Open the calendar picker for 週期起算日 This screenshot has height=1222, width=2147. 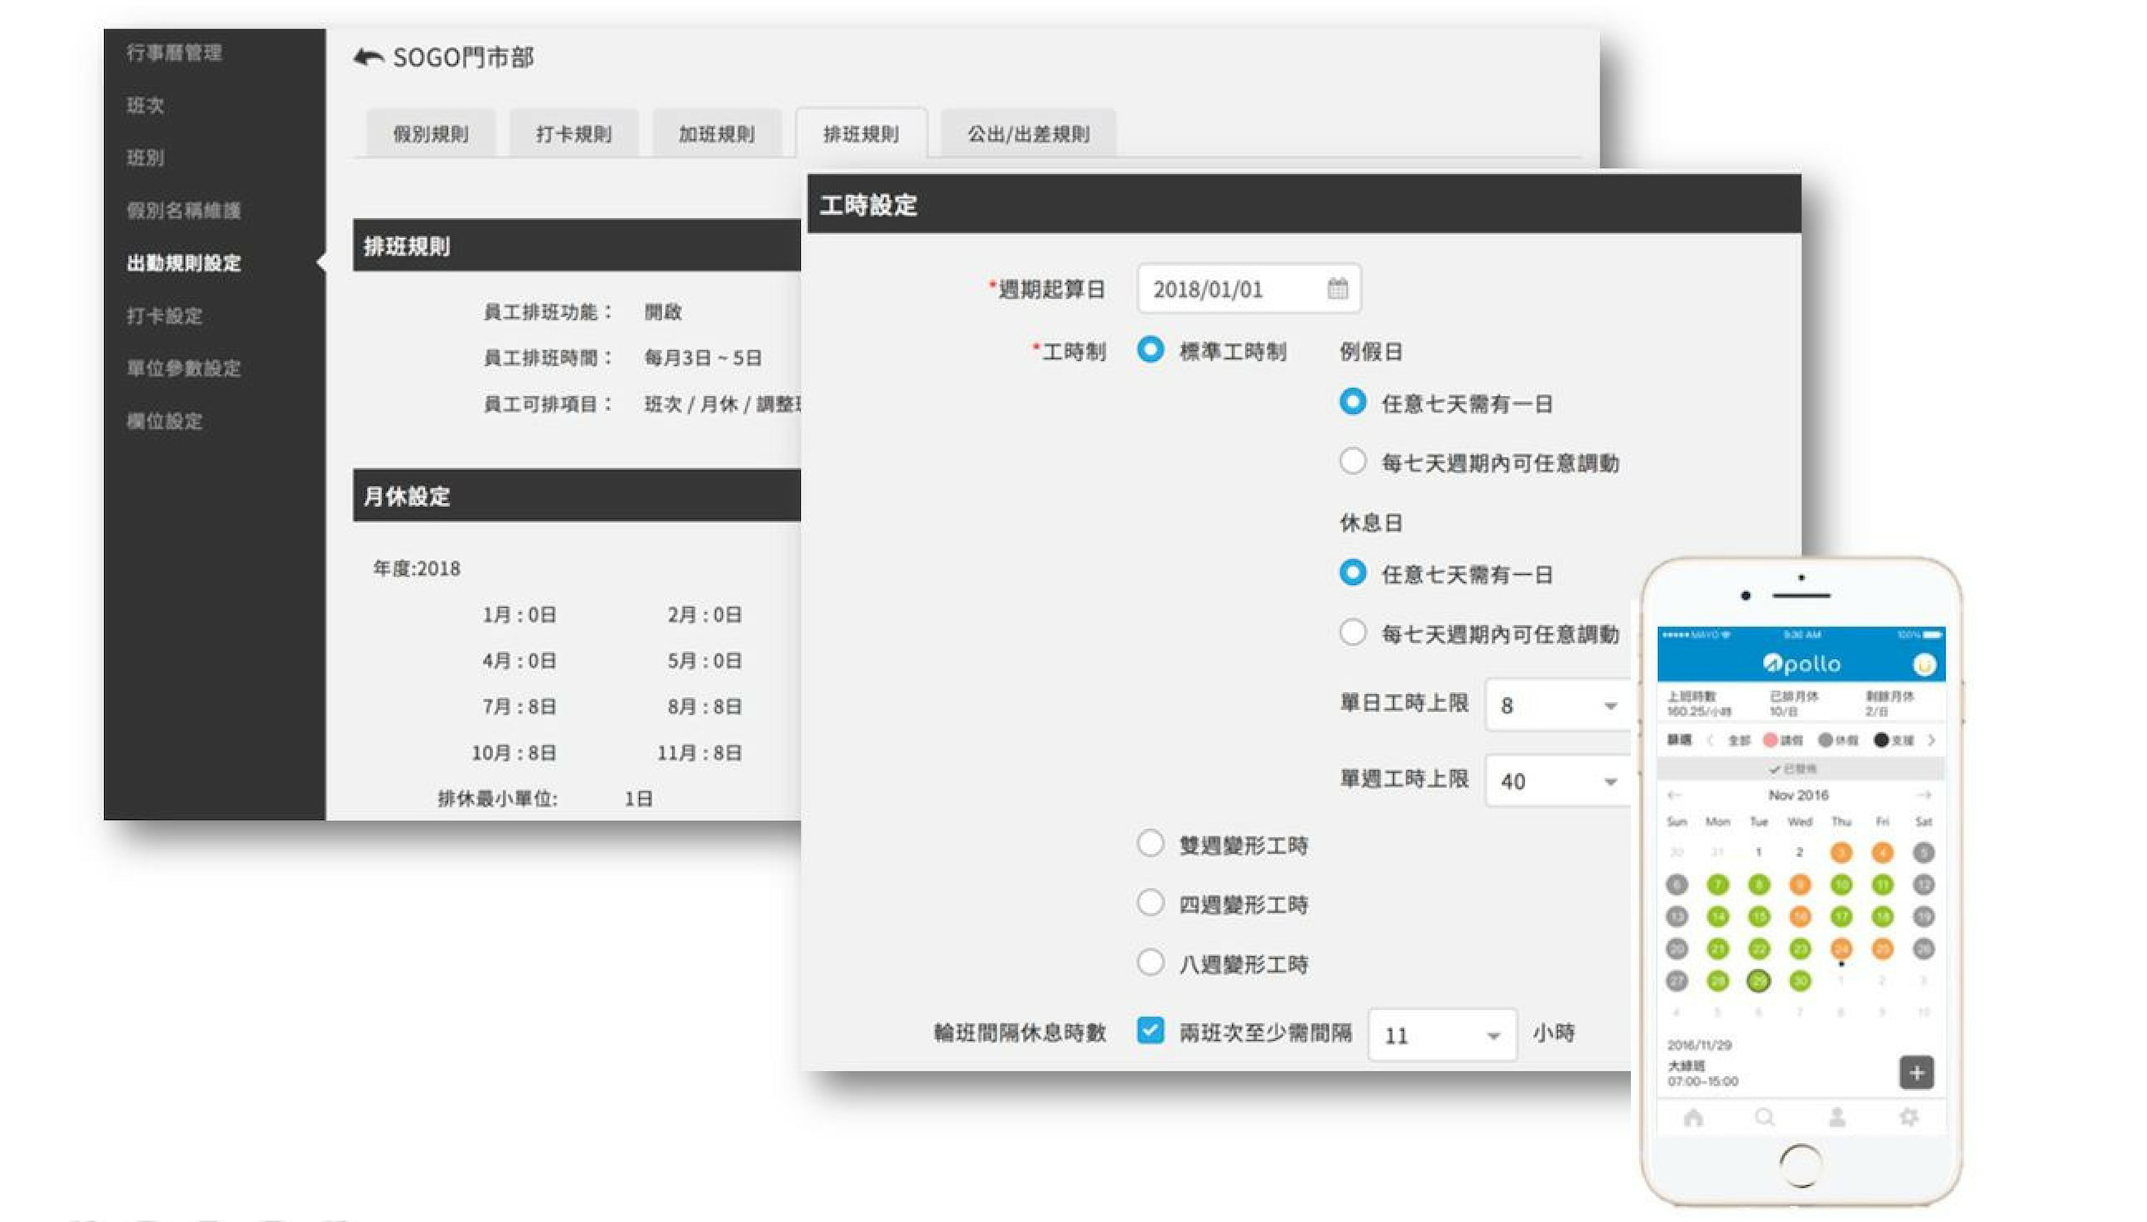(x=1337, y=289)
